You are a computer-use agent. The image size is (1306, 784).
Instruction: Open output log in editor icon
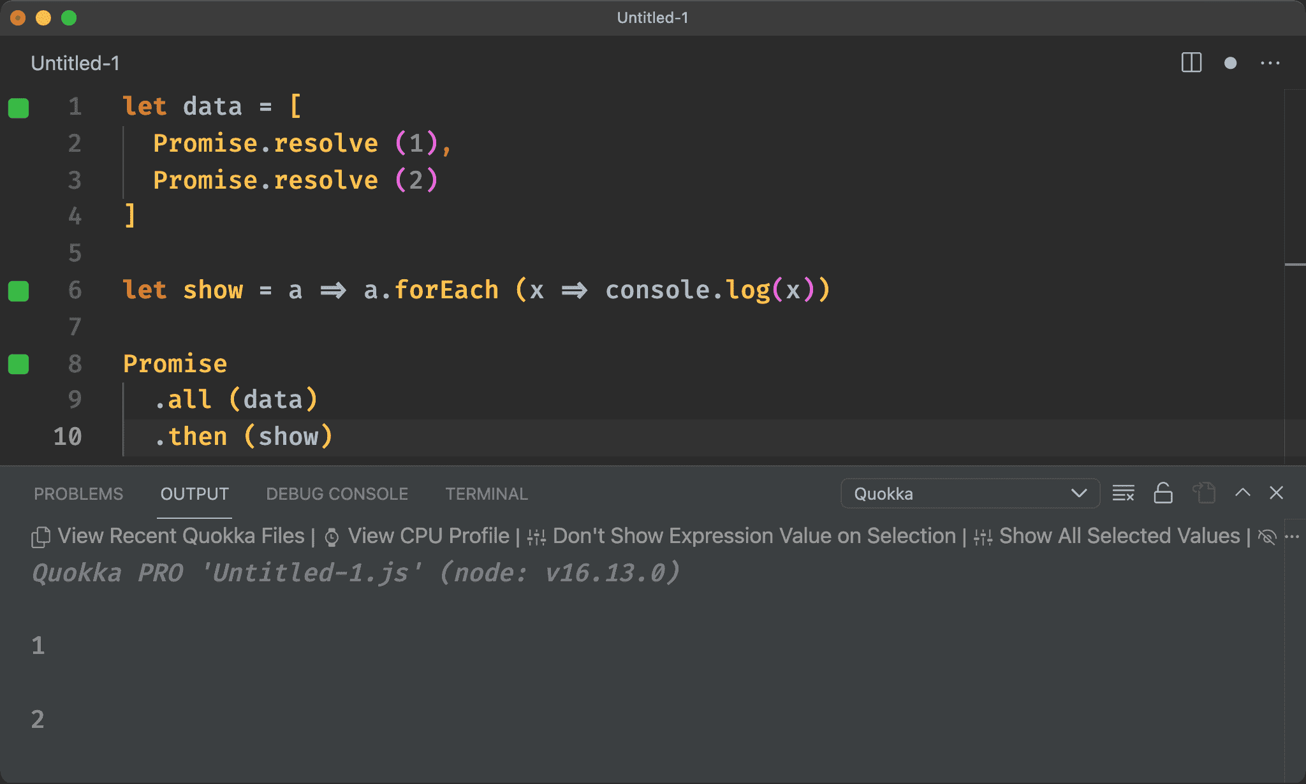(x=1204, y=493)
